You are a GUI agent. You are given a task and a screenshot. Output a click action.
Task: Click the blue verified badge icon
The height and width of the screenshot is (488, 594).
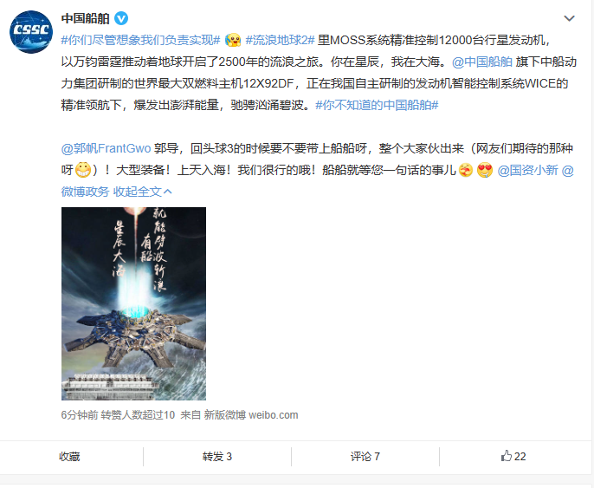pos(121,18)
